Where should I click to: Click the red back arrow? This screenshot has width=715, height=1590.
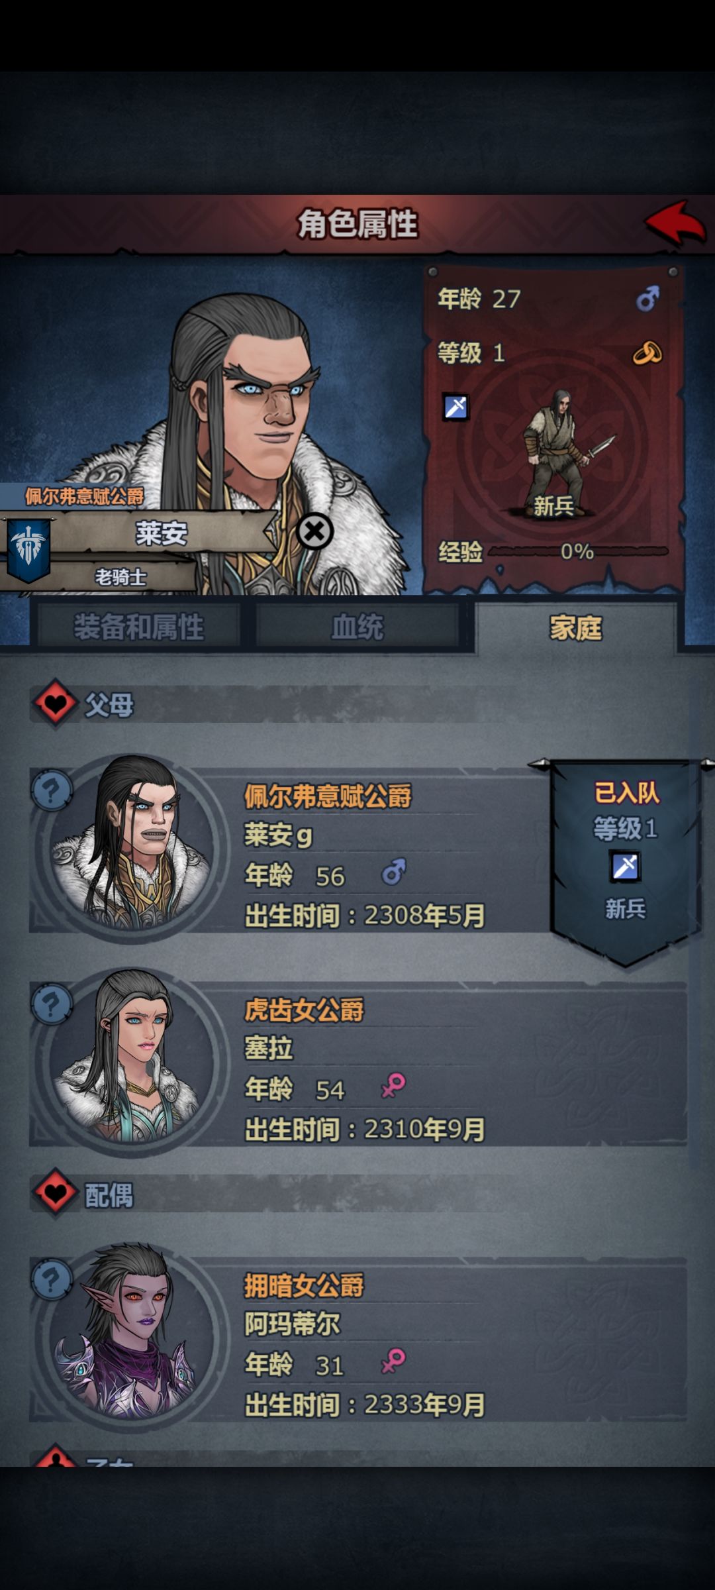click(675, 223)
